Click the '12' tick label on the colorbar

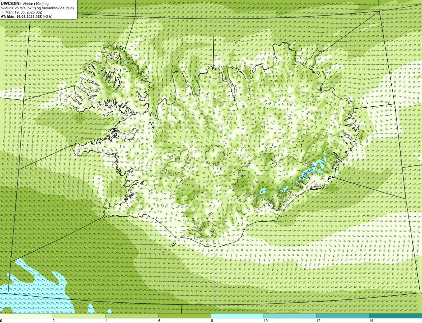pos(318,321)
